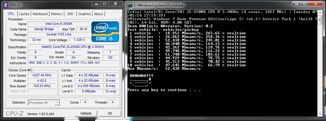Viewport: 326px width, 121px height.
Task: Open the Mainboard tab
Action: [40, 14]
